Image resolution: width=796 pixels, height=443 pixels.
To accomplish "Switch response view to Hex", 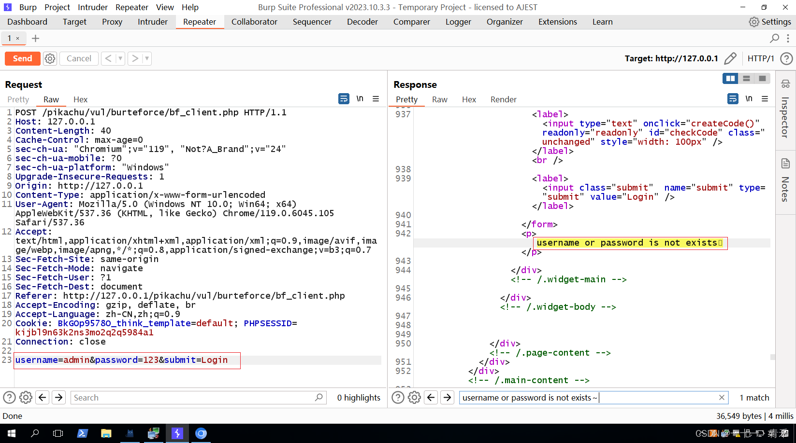I will (469, 99).
